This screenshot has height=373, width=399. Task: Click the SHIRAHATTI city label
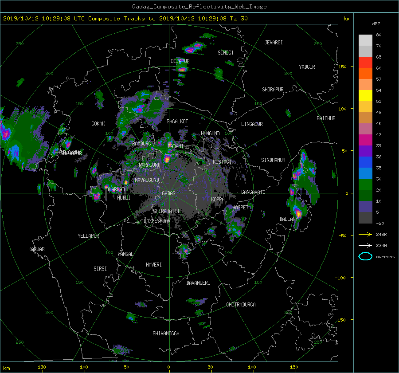pyautogui.click(x=166, y=211)
